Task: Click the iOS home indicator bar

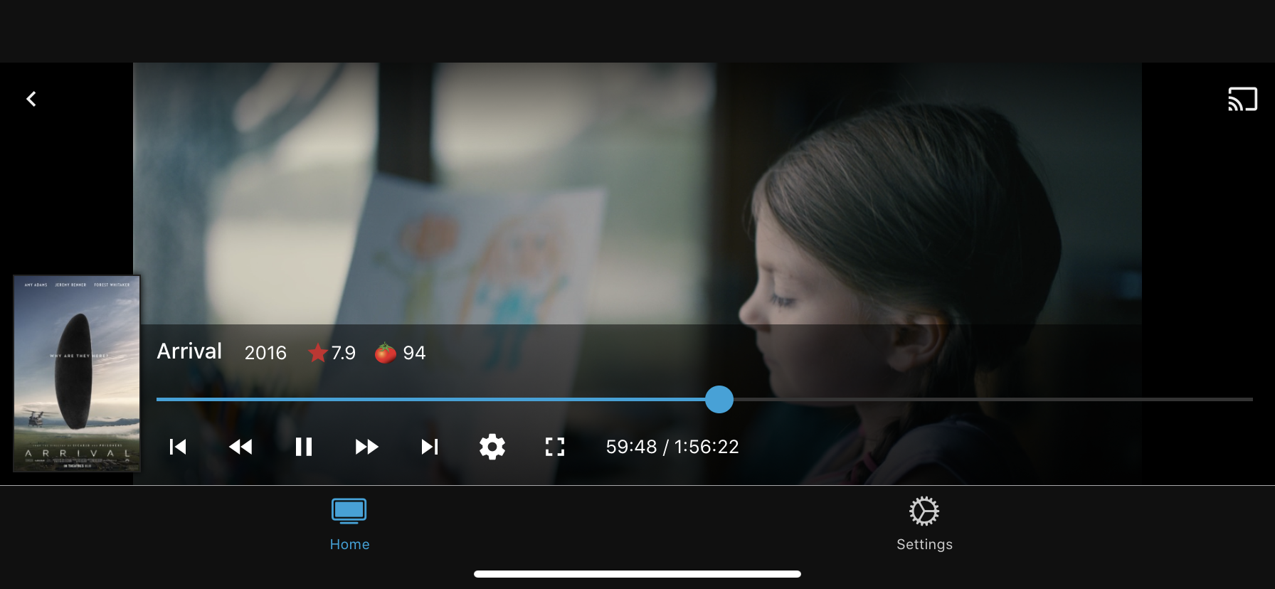Action: pos(637,574)
